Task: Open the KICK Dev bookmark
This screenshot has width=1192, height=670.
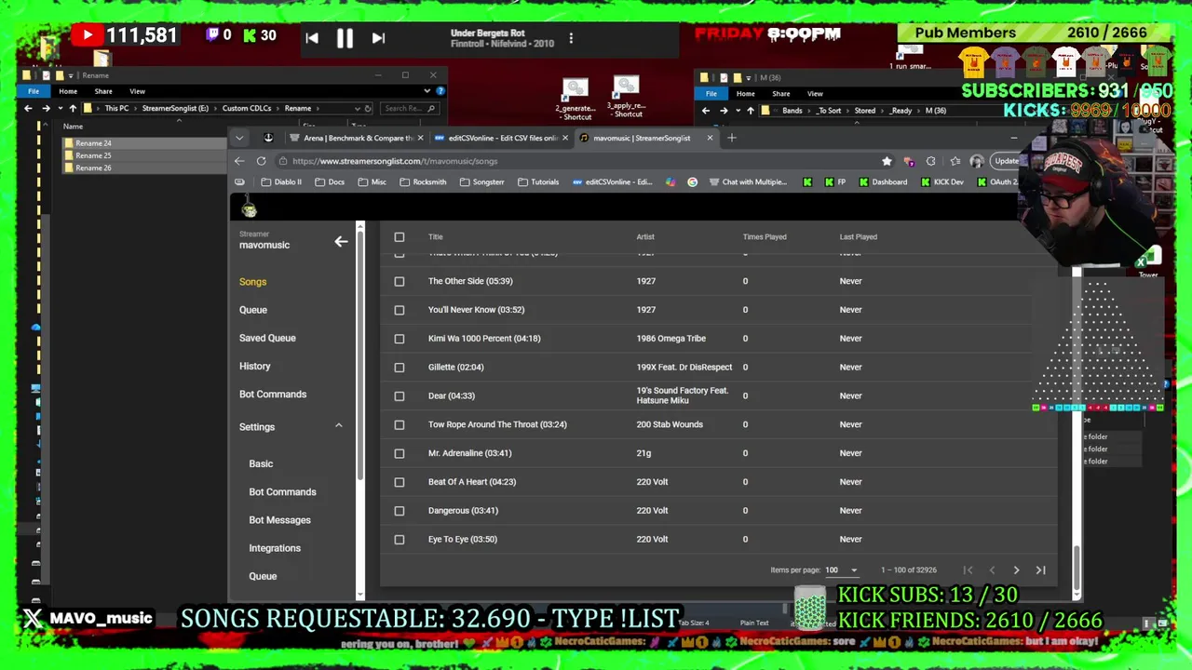Action: [x=942, y=182]
